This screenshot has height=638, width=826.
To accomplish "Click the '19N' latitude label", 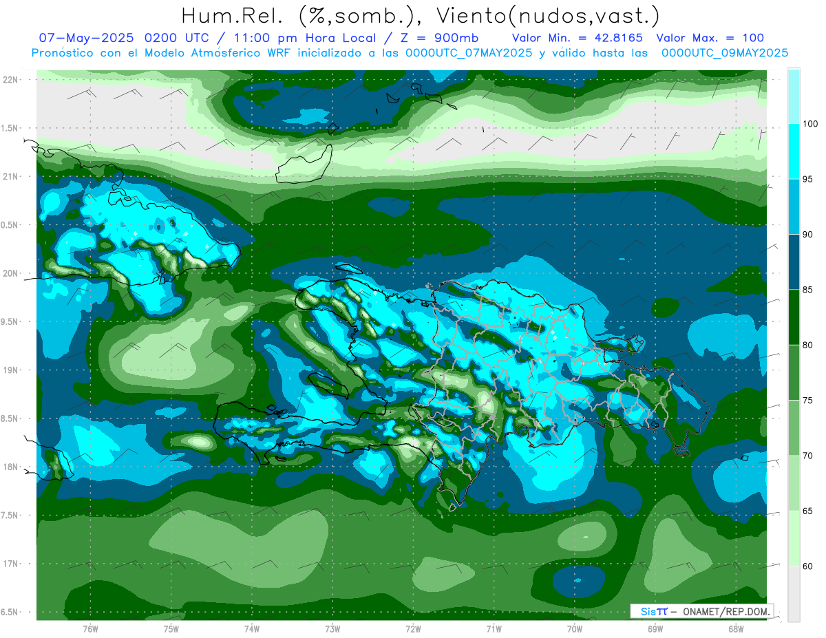I will 10,370.
